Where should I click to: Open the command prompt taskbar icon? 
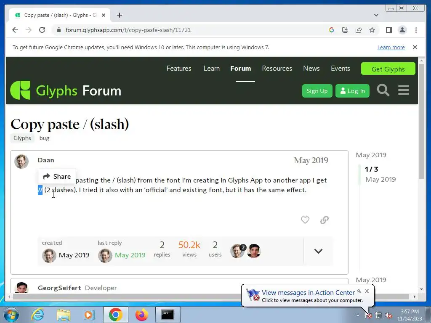[168, 315]
